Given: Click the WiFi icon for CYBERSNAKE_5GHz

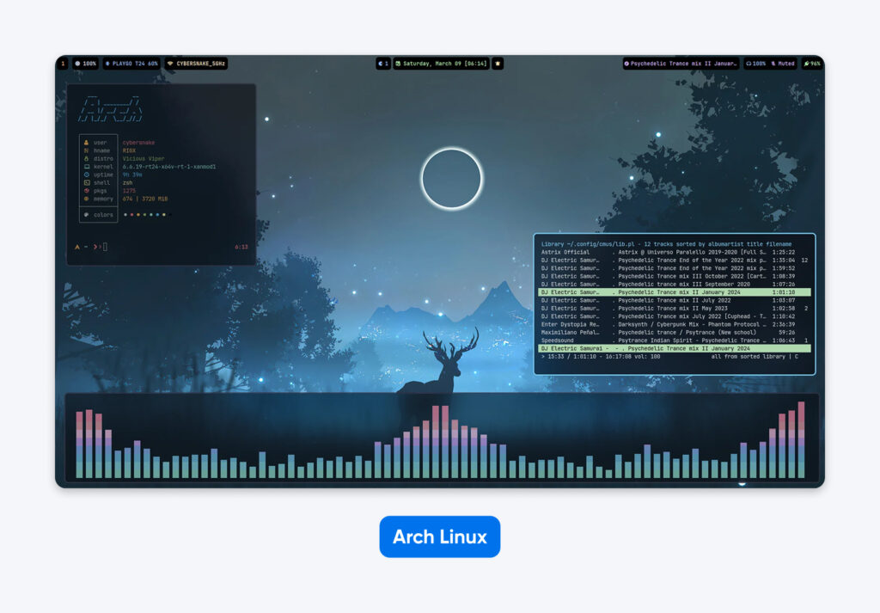Looking at the screenshot, I should 168,64.
